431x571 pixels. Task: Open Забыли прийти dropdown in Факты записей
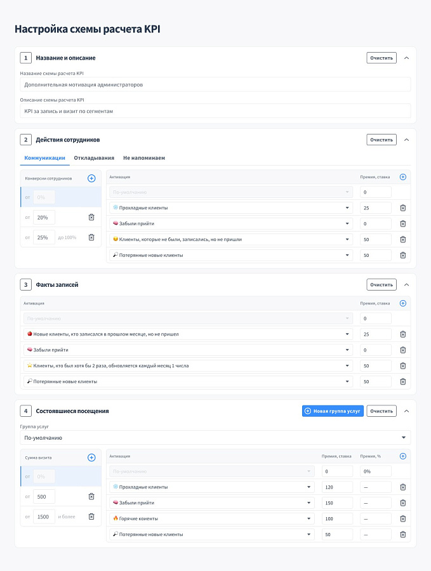(188, 350)
